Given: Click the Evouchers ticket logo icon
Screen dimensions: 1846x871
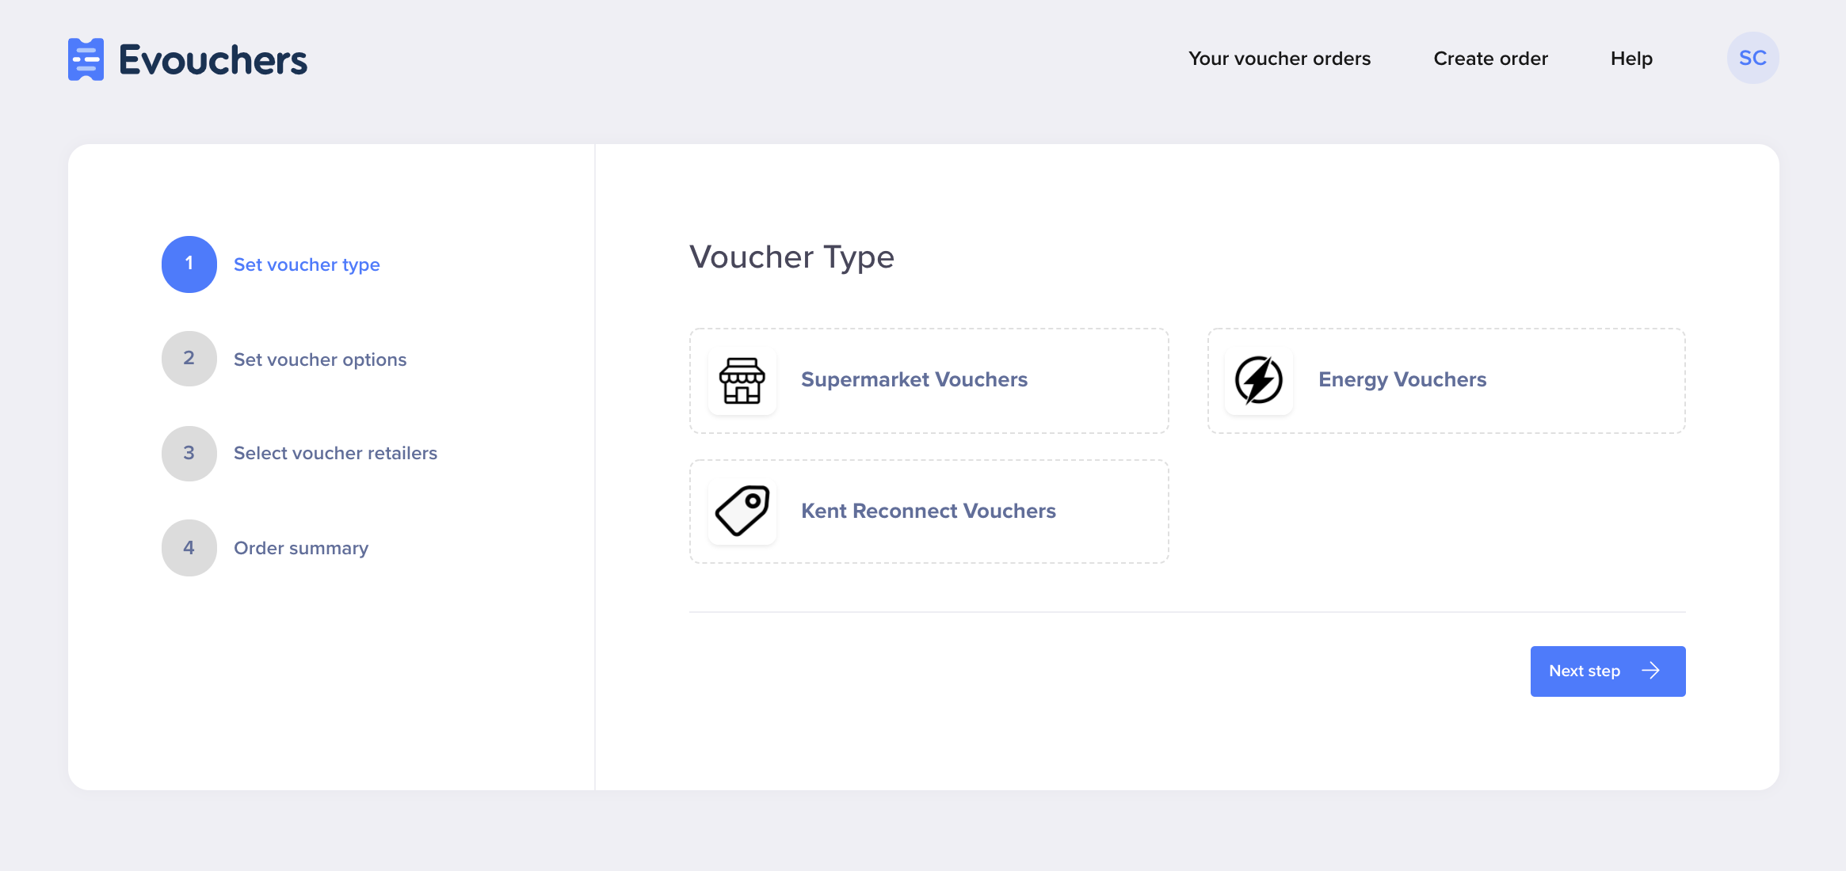Looking at the screenshot, I should click(86, 59).
